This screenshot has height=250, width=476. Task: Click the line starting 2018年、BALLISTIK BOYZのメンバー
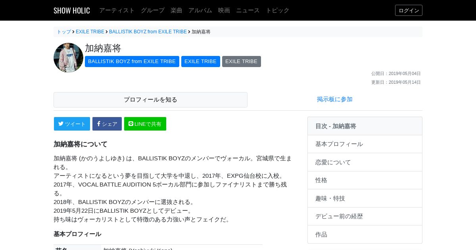point(125,202)
